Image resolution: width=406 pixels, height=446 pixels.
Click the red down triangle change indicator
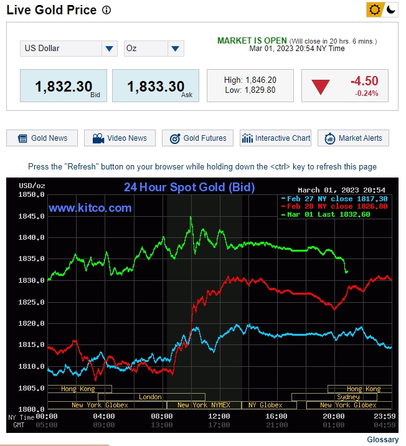point(321,87)
